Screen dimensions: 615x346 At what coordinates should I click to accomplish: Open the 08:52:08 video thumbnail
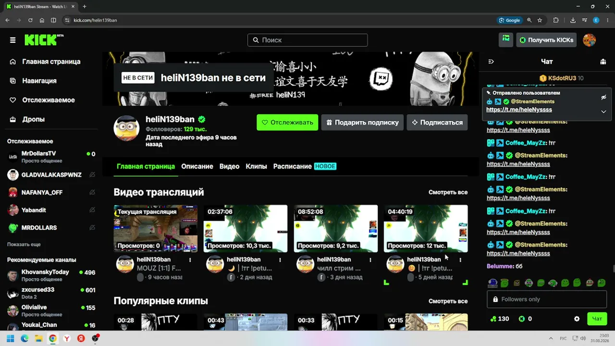click(x=335, y=229)
